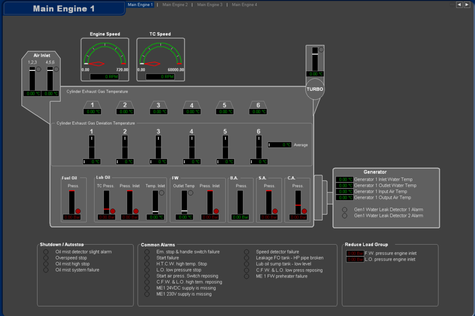Click the C.A. pressure red alarm indicator
Viewport: 475px width, 316px height.
click(x=304, y=211)
